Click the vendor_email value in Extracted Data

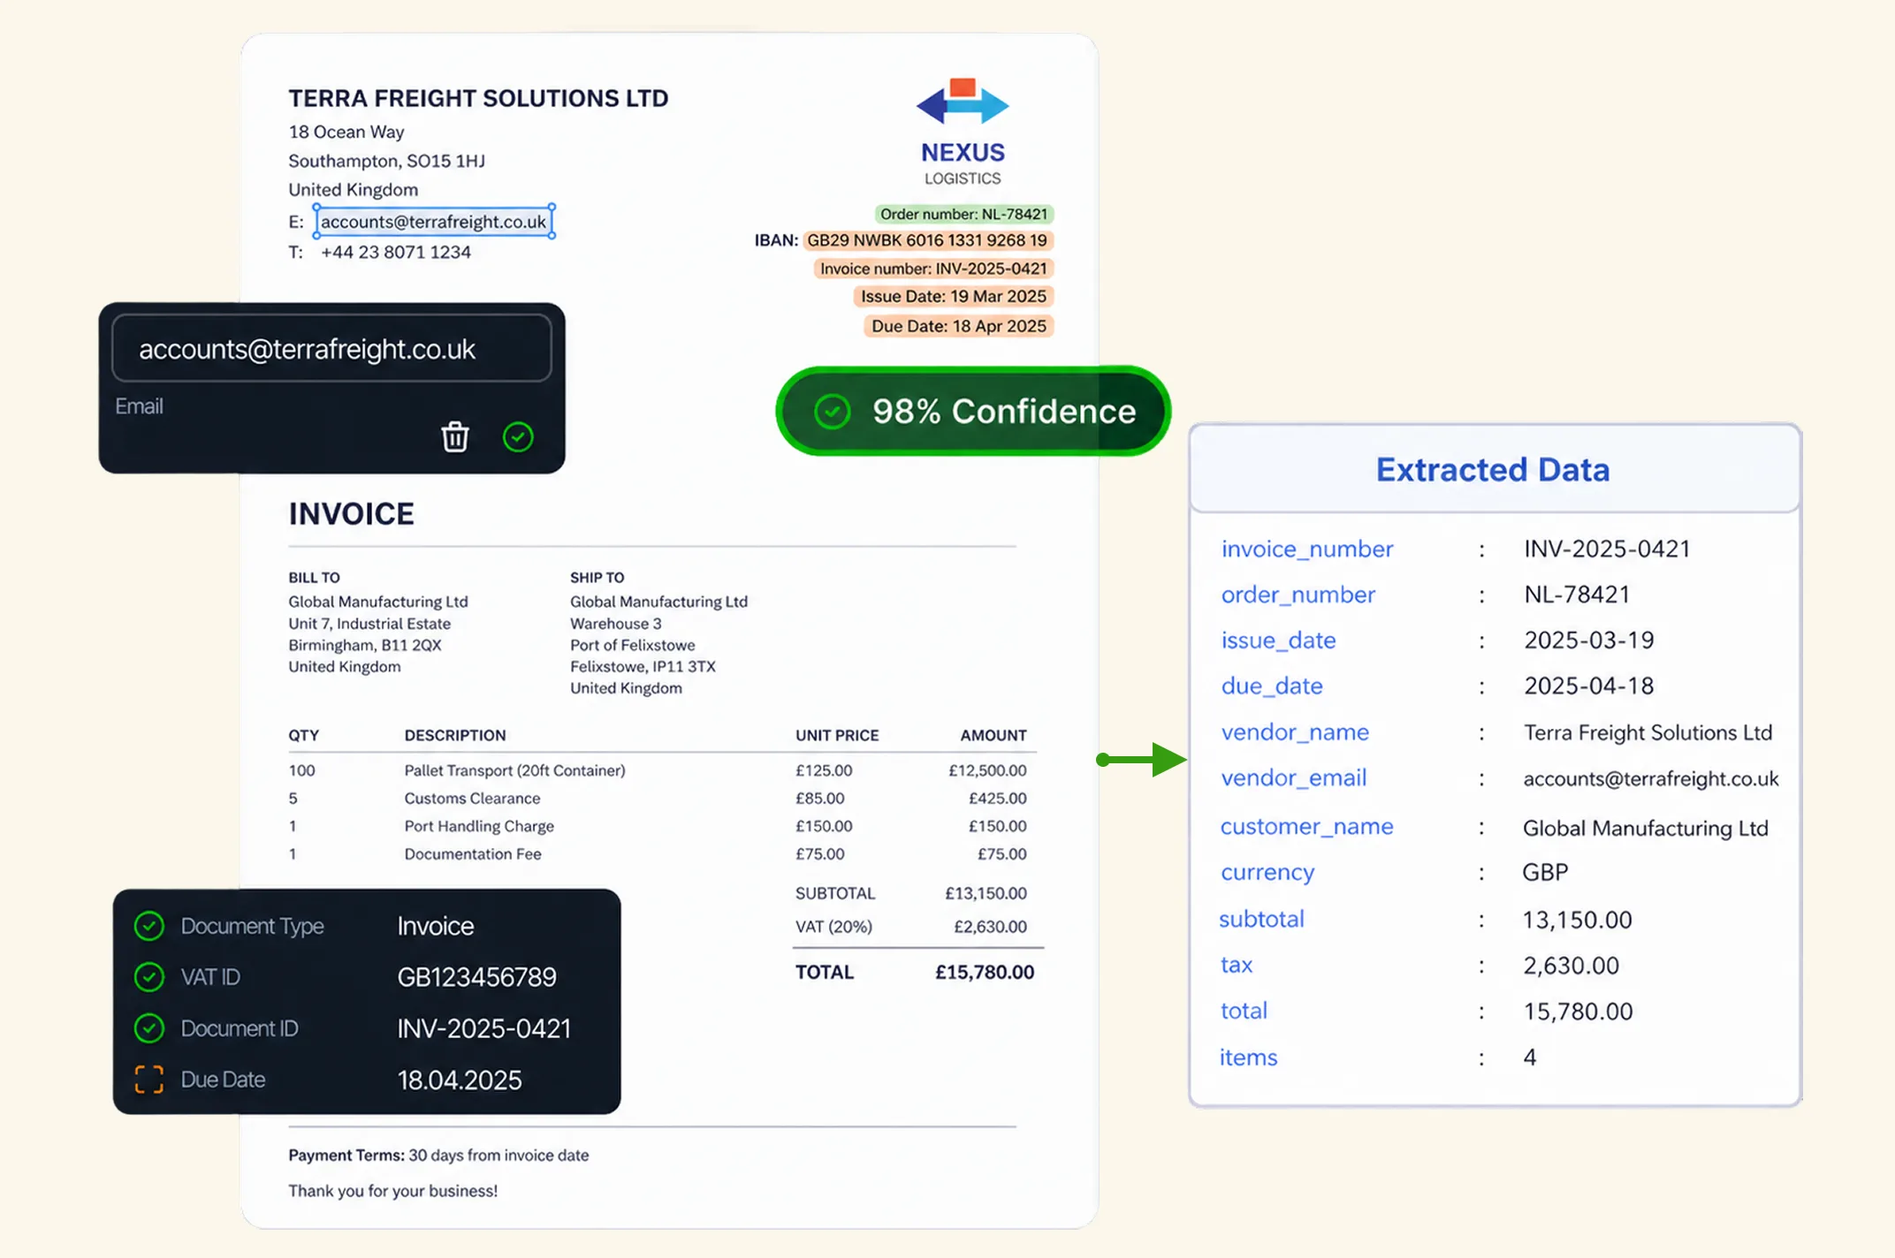click(x=1651, y=778)
